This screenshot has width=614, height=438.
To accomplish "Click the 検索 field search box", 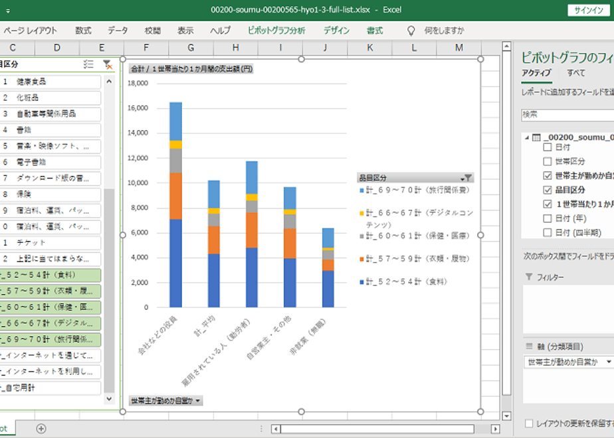I will click(567, 115).
